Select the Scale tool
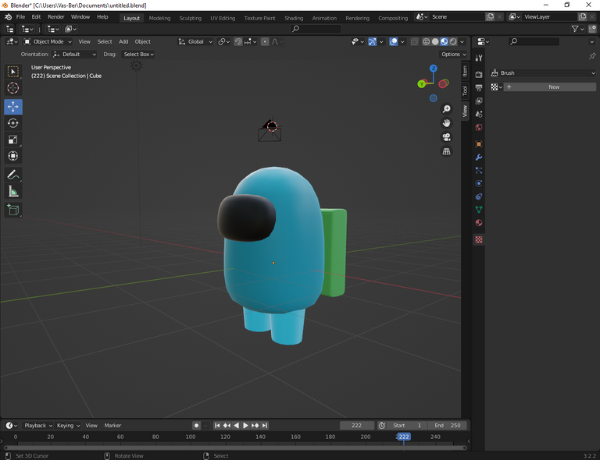 pyautogui.click(x=13, y=140)
